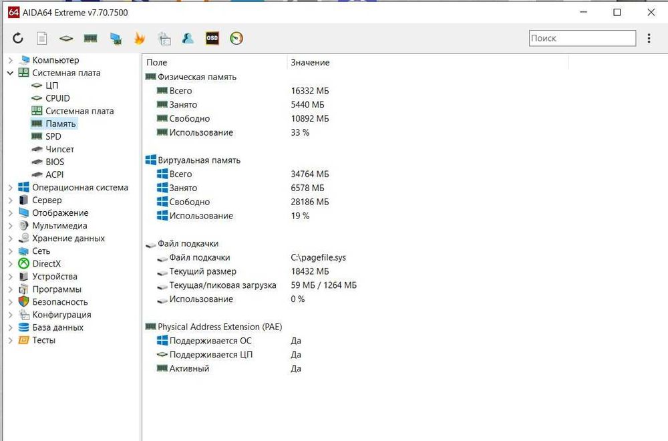This screenshot has height=441, width=668.
Task: Launch the stability test flame icon
Action: coord(140,38)
